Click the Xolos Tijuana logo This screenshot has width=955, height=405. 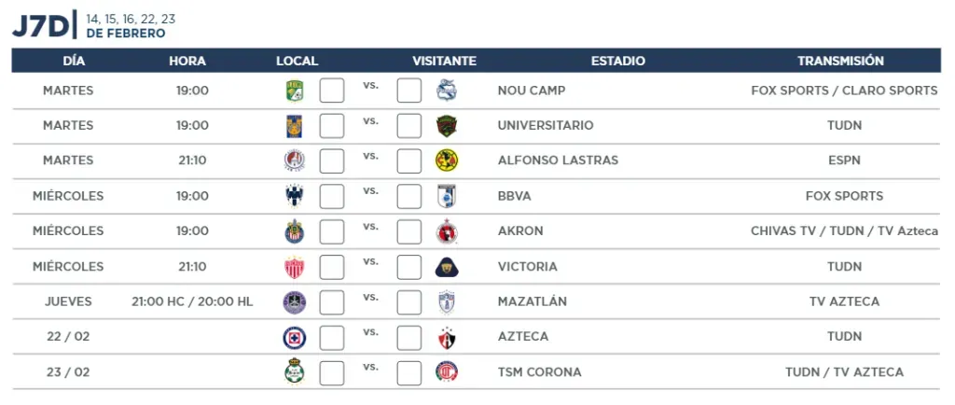click(x=447, y=230)
